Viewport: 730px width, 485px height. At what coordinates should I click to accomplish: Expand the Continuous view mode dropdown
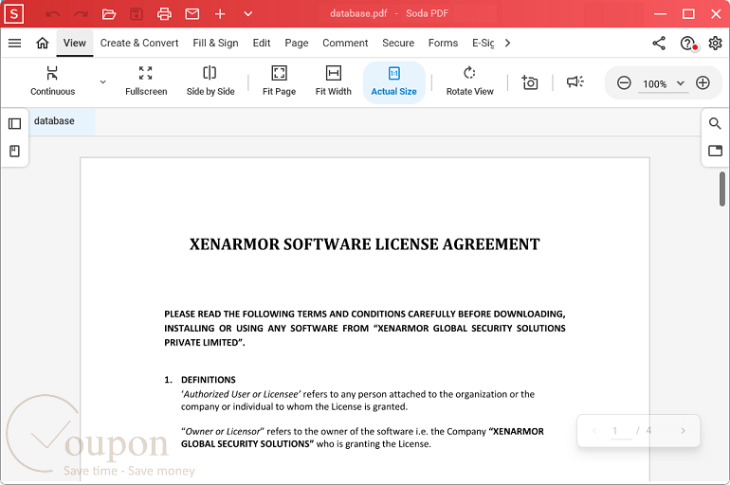pos(103,81)
